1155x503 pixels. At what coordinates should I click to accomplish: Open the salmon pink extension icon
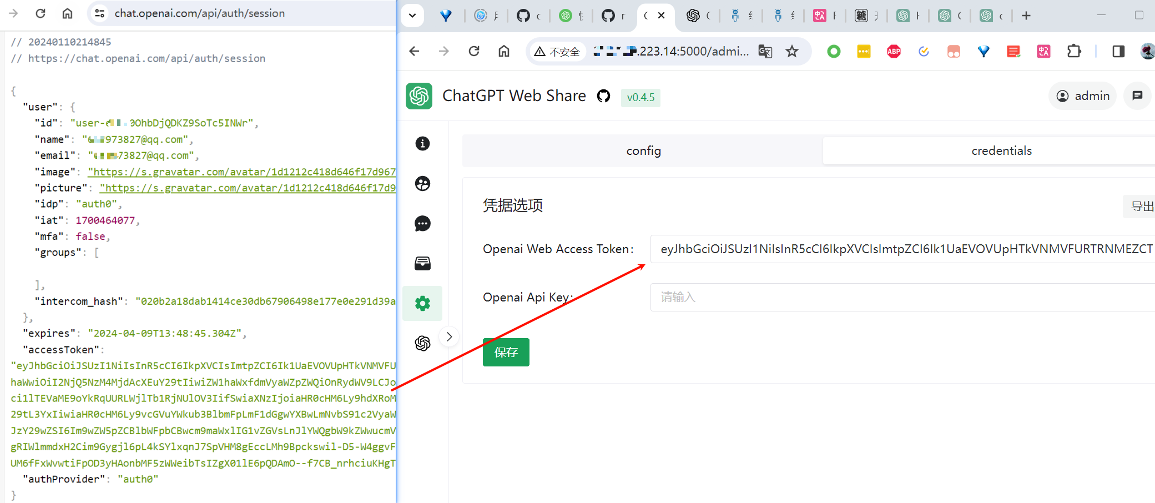tap(954, 52)
